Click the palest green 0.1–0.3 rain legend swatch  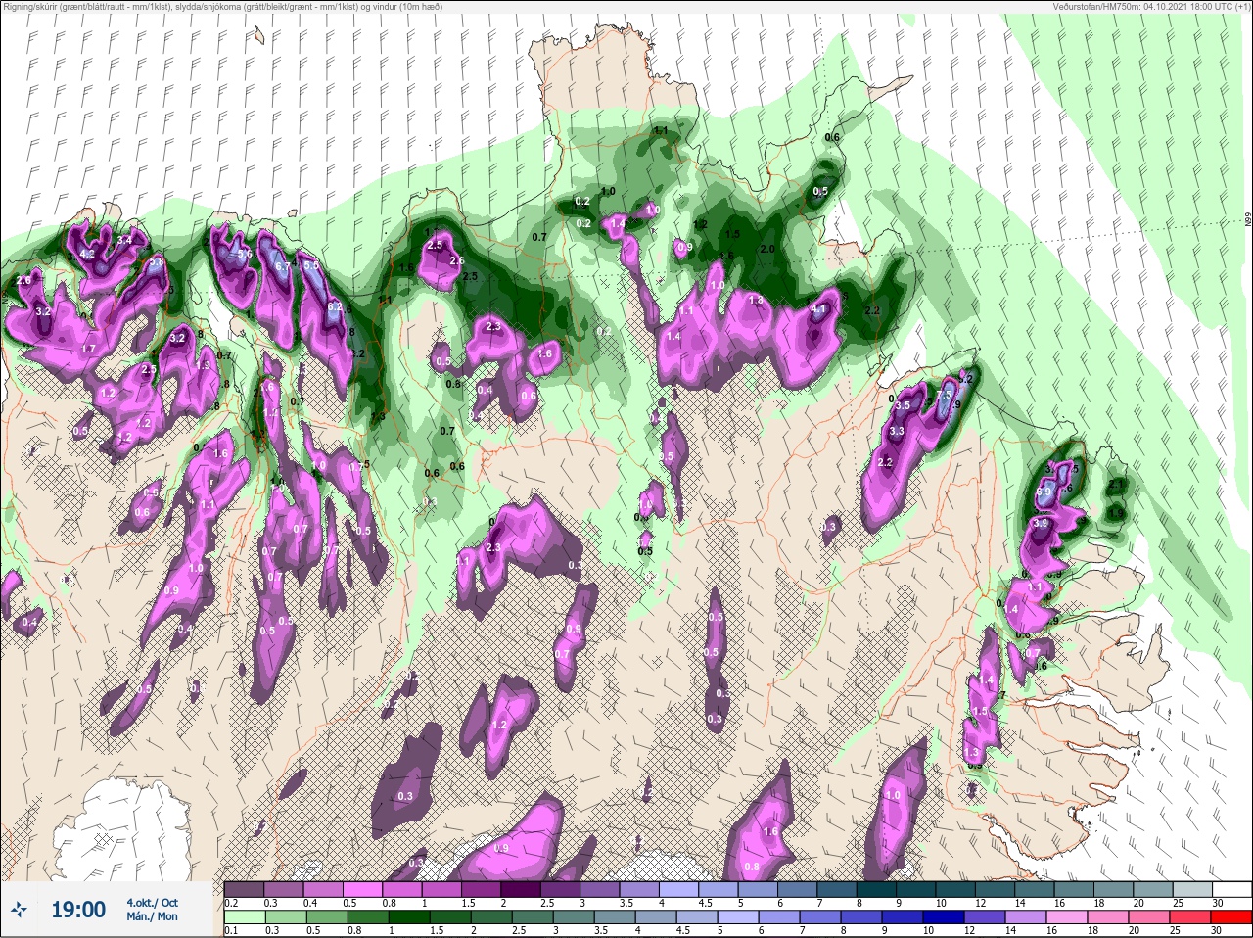244,918
